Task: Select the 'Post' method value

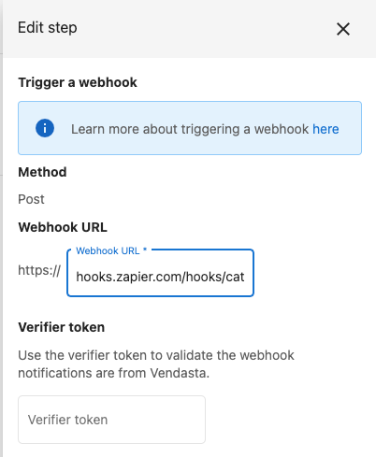Action: (31, 199)
